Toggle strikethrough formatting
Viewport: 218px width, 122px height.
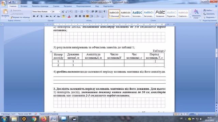(x=47, y=16)
